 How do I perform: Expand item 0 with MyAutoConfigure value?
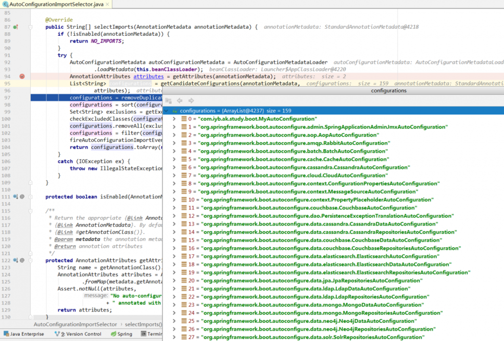173,119
